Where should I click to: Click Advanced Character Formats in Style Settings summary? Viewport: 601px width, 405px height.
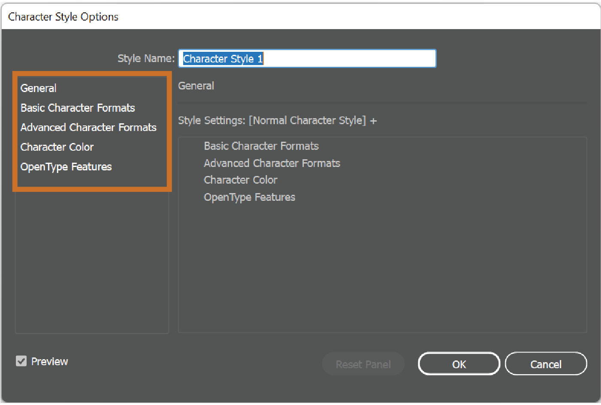coord(272,163)
